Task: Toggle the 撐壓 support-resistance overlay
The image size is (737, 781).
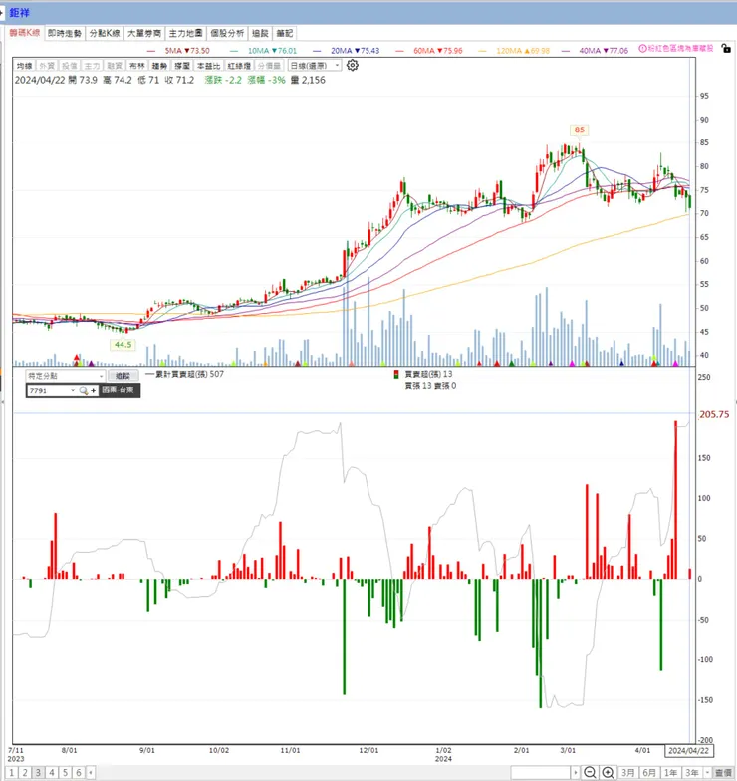Action: (181, 66)
